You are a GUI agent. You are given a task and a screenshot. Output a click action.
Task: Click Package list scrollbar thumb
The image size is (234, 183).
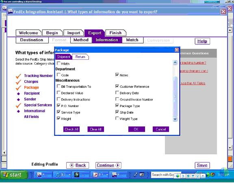click(175, 96)
